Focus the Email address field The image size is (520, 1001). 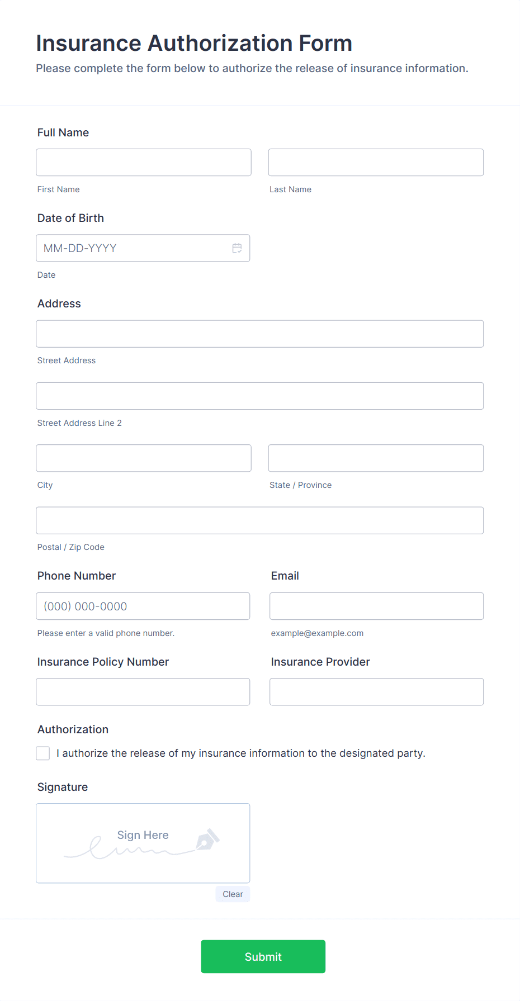pyautogui.click(x=376, y=606)
